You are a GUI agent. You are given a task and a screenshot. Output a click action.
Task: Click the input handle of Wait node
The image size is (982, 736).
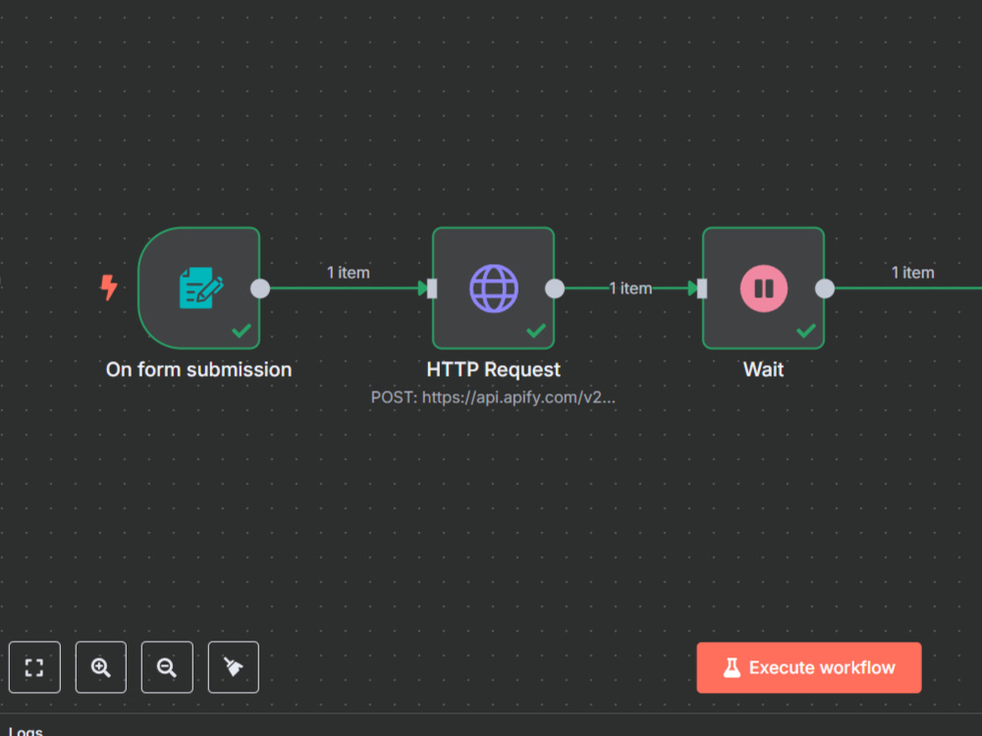pyautogui.click(x=702, y=289)
